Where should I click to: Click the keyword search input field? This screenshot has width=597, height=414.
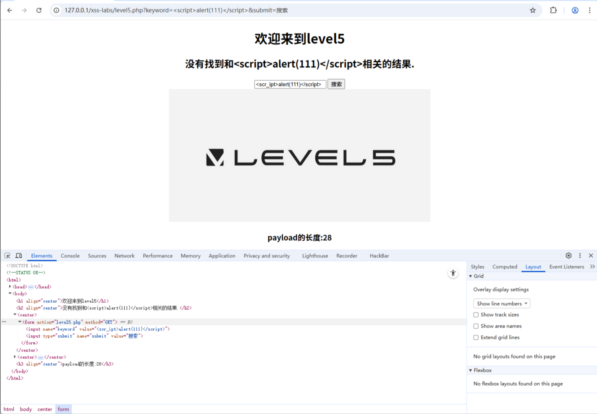point(290,84)
